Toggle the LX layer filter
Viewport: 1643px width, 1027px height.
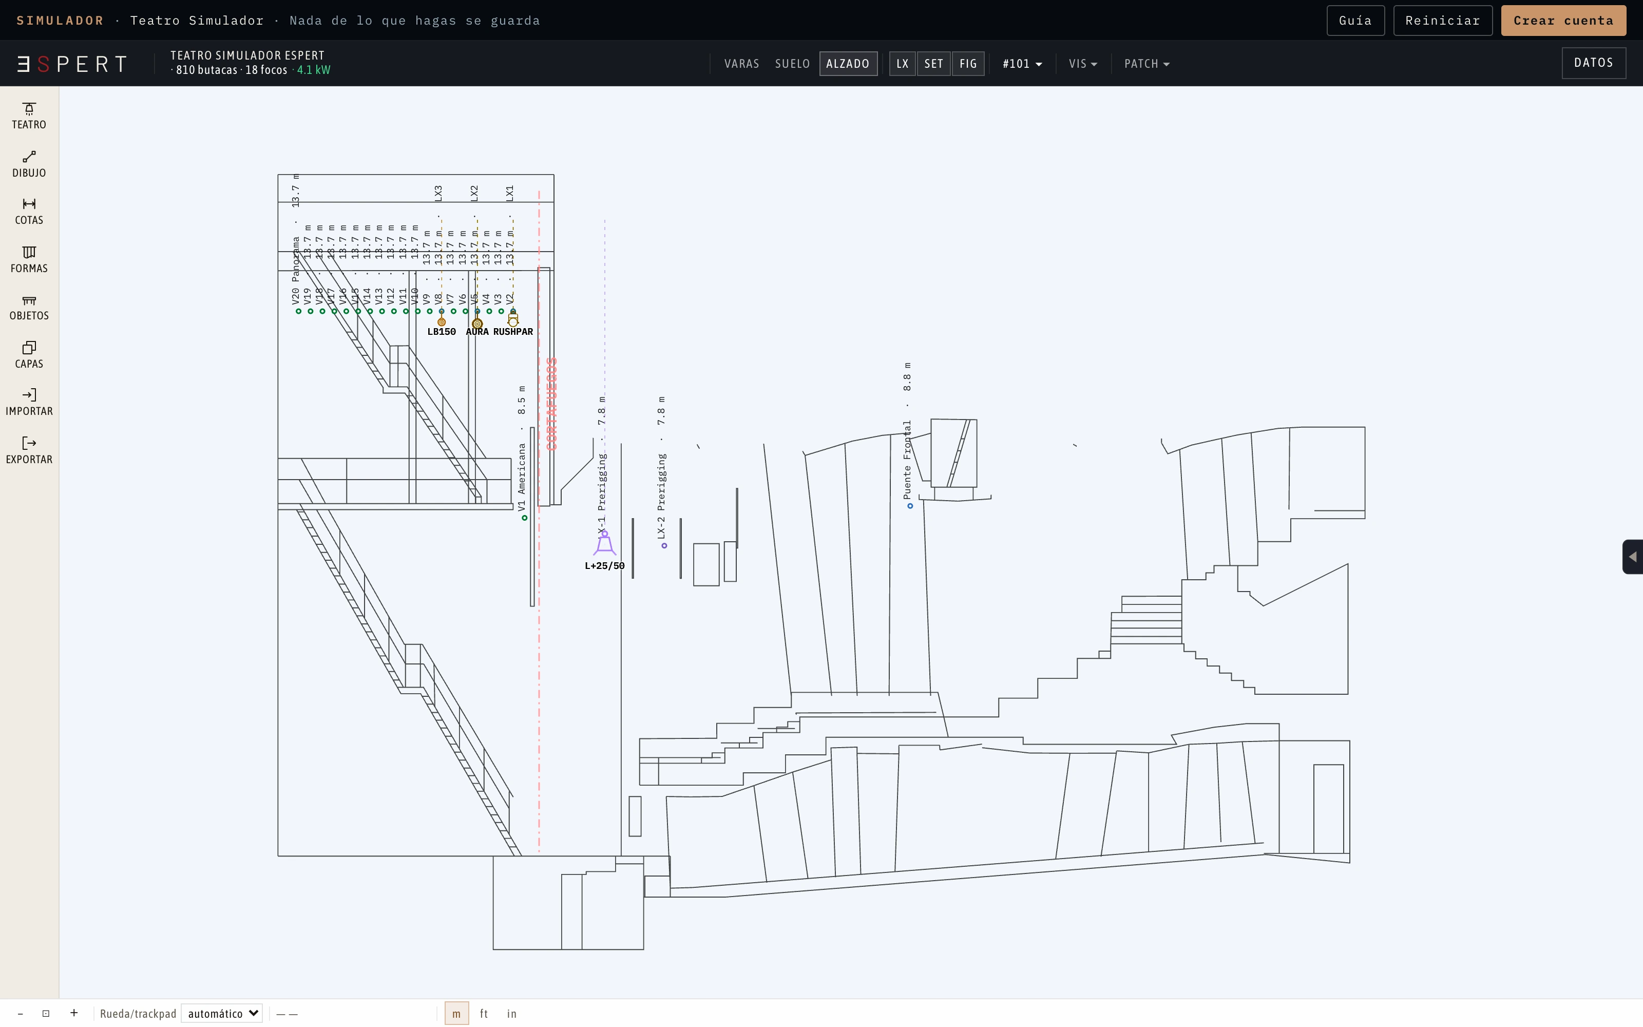pyautogui.click(x=902, y=64)
